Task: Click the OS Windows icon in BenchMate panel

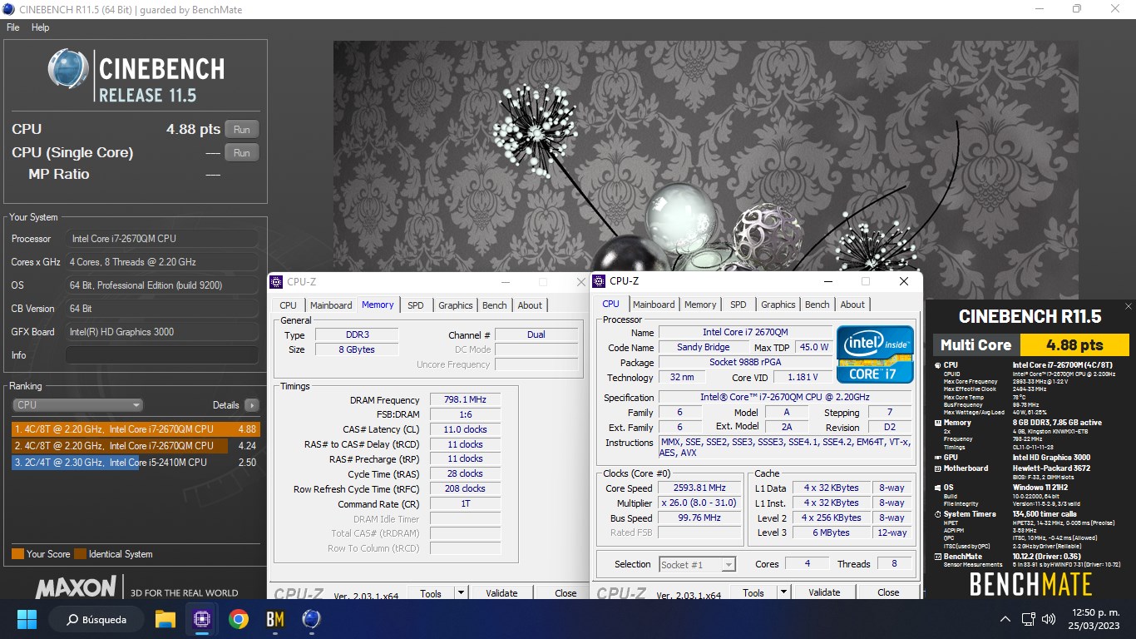Action: [x=936, y=488]
